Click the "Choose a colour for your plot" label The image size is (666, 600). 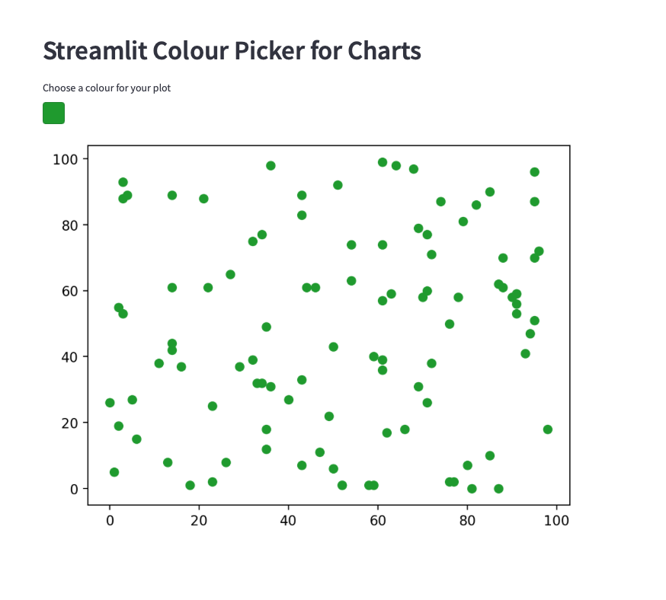point(107,88)
